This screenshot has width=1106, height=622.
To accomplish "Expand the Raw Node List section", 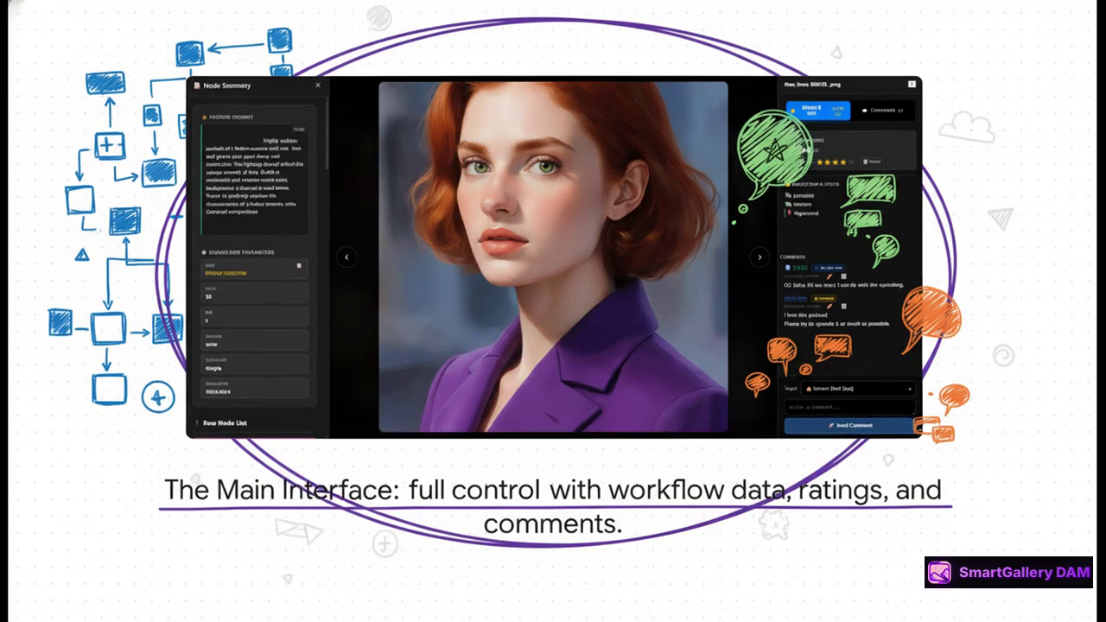I will coord(226,422).
